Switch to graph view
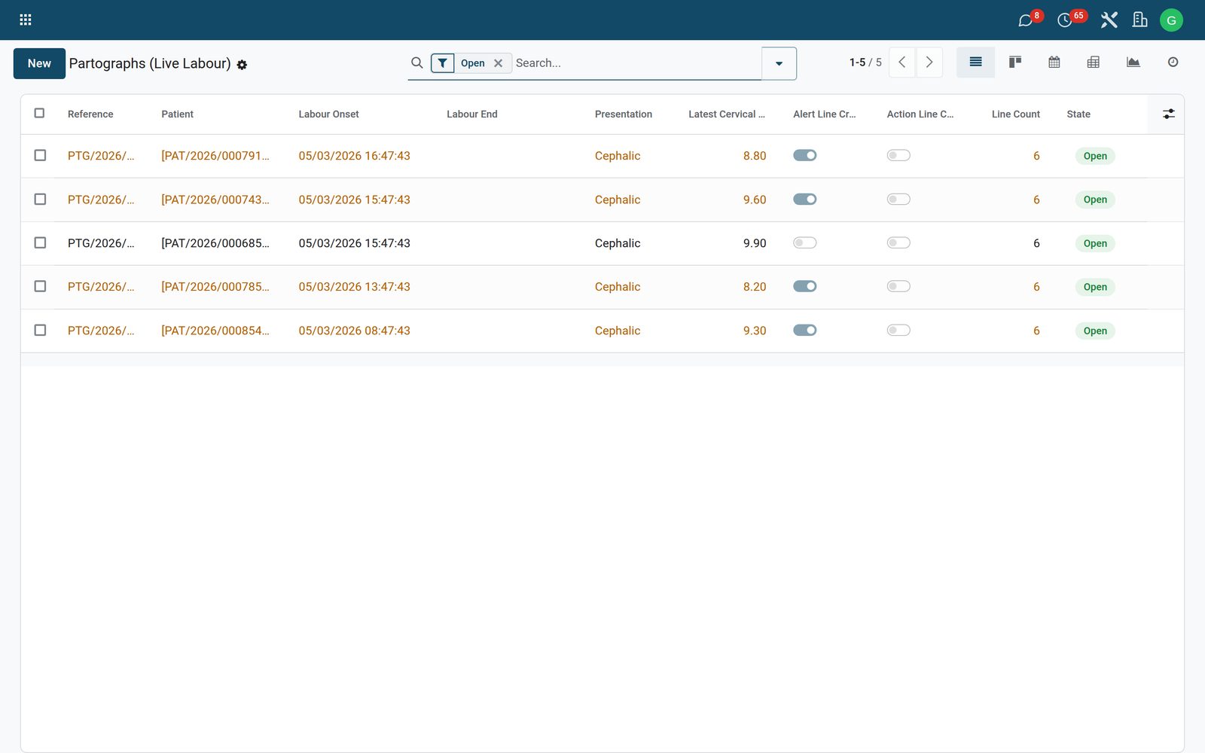Viewport: 1205px width, 753px height. (1133, 62)
